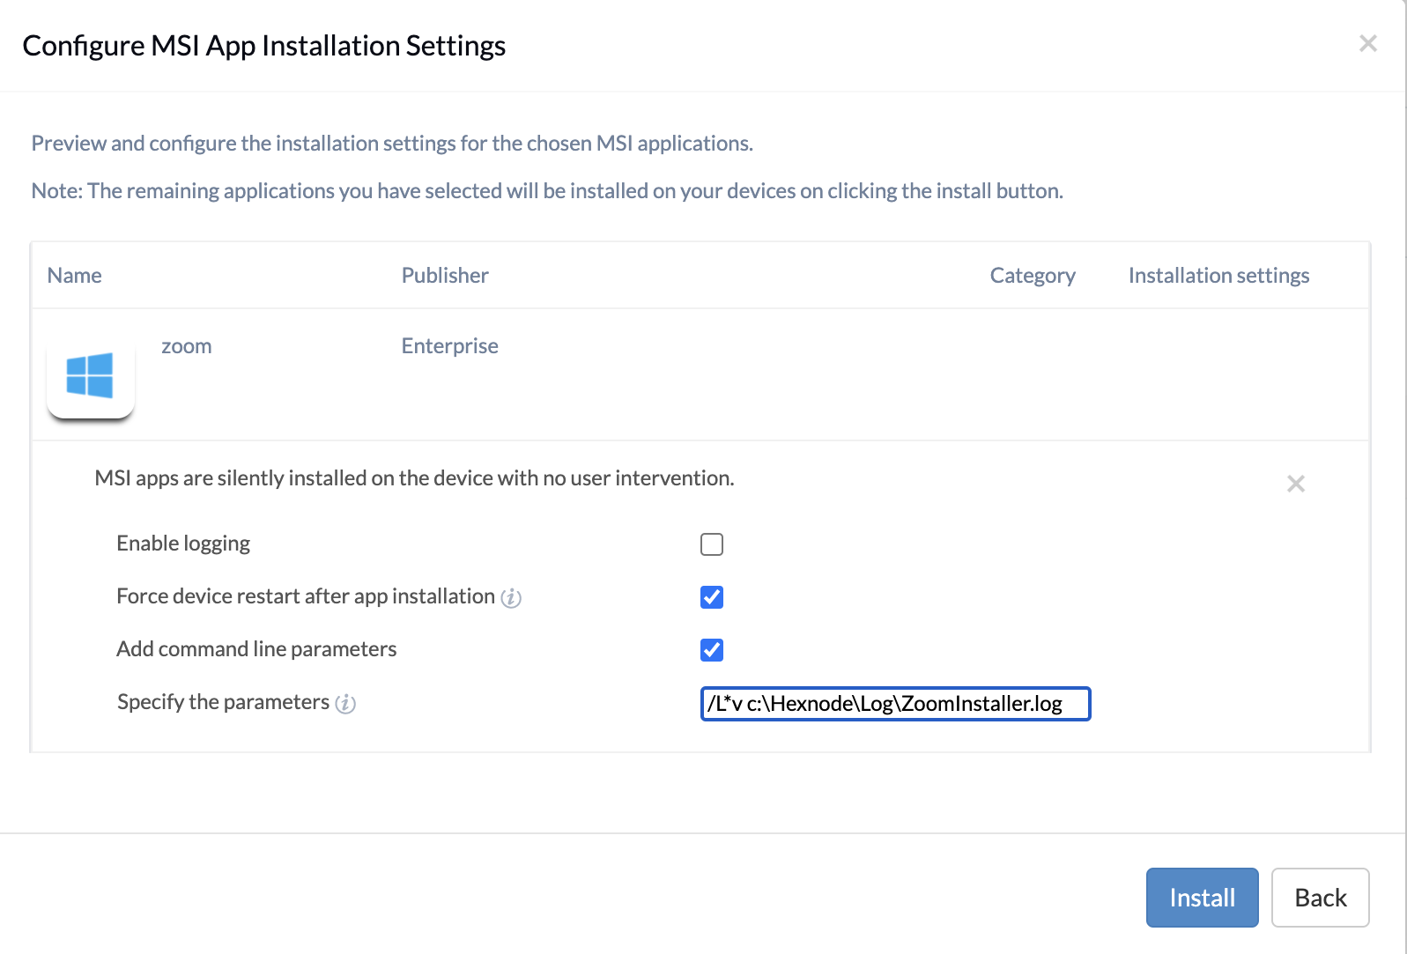This screenshot has width=1407, height=954.
Task: Click info icon beside Specify the parameters
Action: [x=345, y=704]
